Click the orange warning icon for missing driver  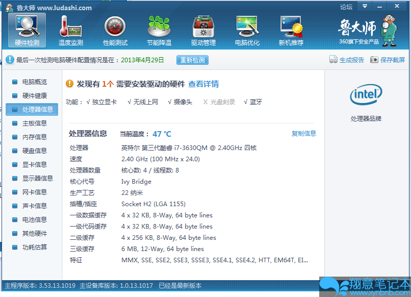[x=69, y=84]
